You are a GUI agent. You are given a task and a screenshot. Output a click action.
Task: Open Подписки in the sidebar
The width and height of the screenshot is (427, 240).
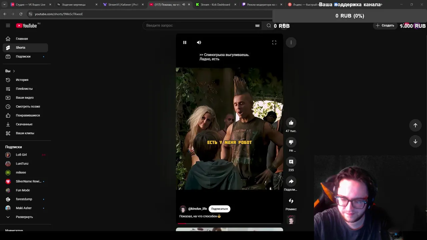(25, 56)
